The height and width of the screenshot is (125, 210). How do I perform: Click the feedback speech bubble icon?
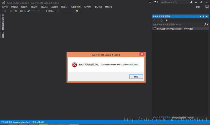(x=150, y=2)
